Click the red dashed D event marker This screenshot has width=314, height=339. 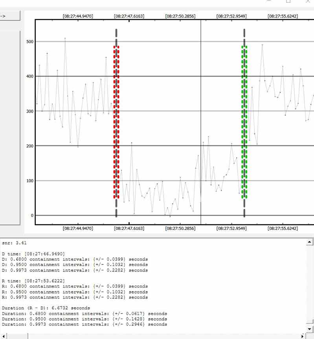[x=116, y=122]
